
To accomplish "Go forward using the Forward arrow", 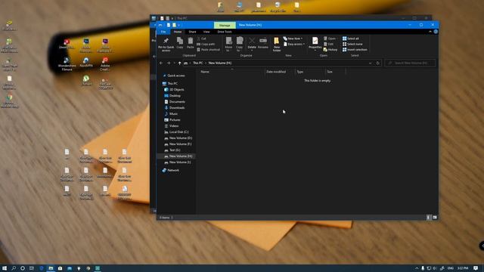I will click(x=169, y=63).
